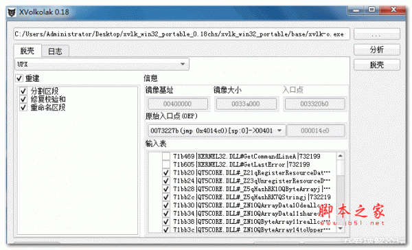Screen dimensions: 412x250
Task: Switch to the 日志 log tab
Action: click(x=55, y=52)
